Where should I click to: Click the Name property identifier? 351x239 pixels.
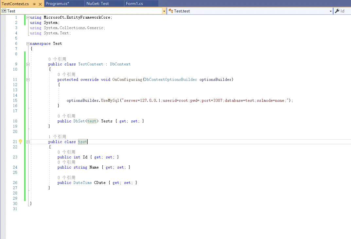pyautogui.click(x=94, y=167)
